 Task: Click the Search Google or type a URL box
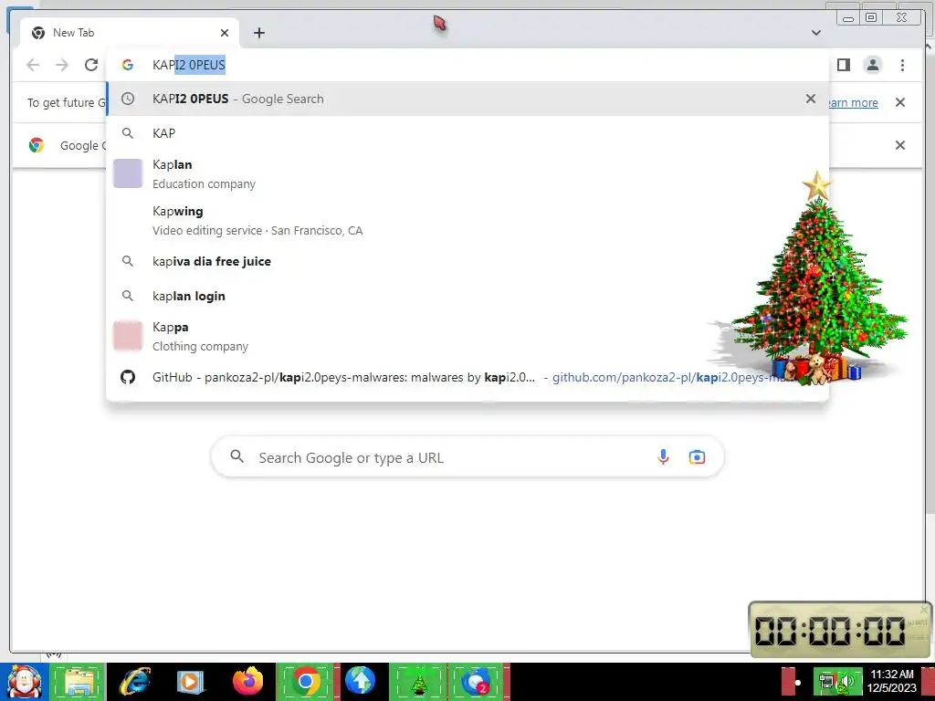pyautogui.click(x=467, y=457)
